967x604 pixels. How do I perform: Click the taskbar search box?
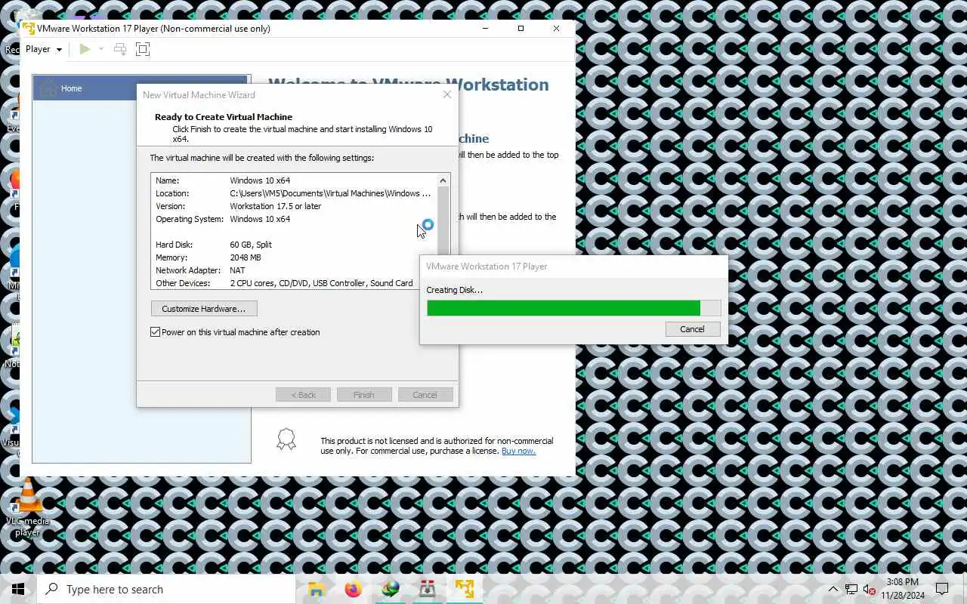[166, 589]
